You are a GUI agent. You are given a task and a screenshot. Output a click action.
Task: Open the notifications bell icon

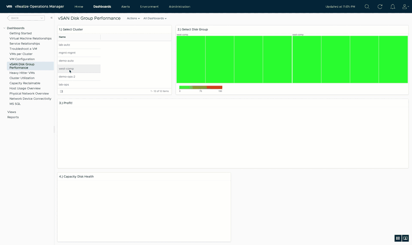tap(393, 6)
